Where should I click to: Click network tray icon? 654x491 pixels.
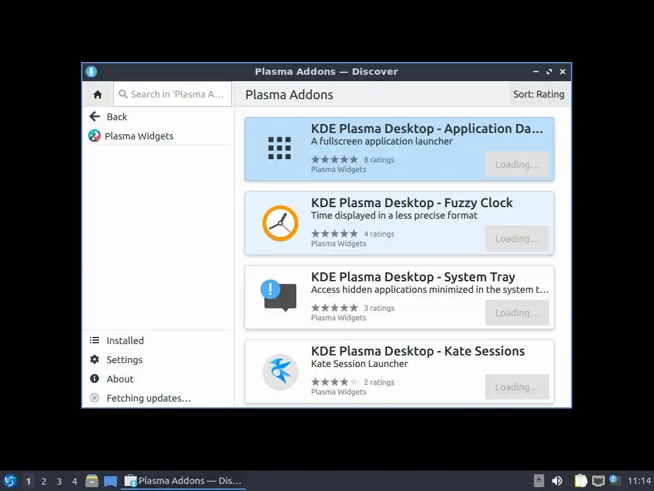[598, 481]
